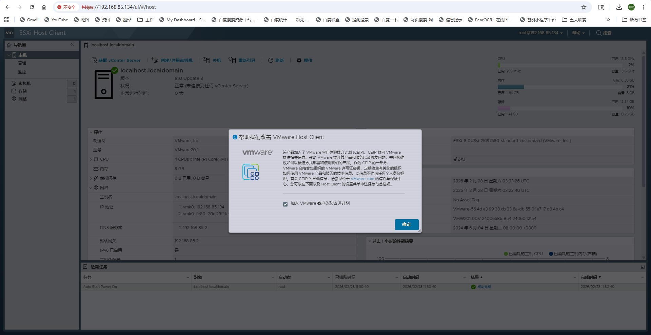Open the VMware.com link in CEIP text
651x335 pixels.
coord(362,179)
